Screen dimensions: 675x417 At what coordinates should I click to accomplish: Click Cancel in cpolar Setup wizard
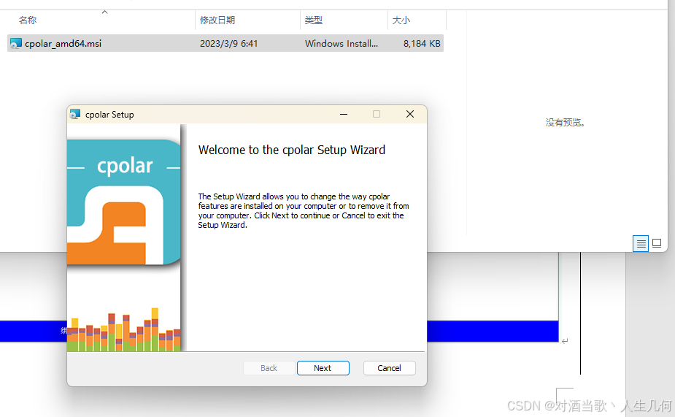point(389,368)
